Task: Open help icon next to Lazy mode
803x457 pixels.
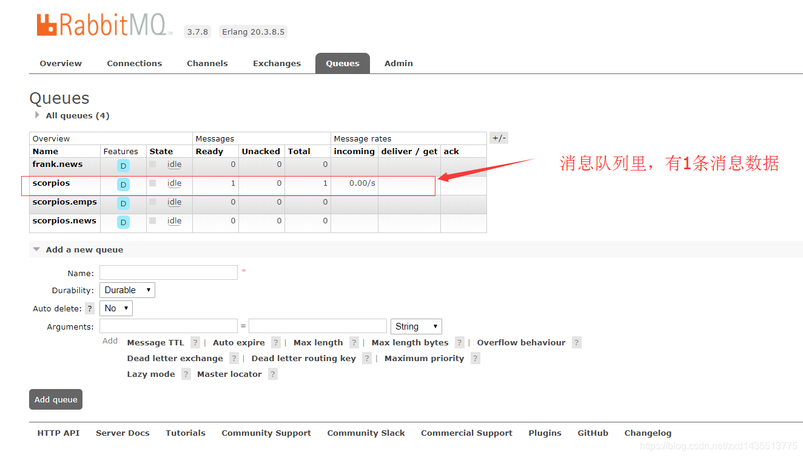Action: 186,374
